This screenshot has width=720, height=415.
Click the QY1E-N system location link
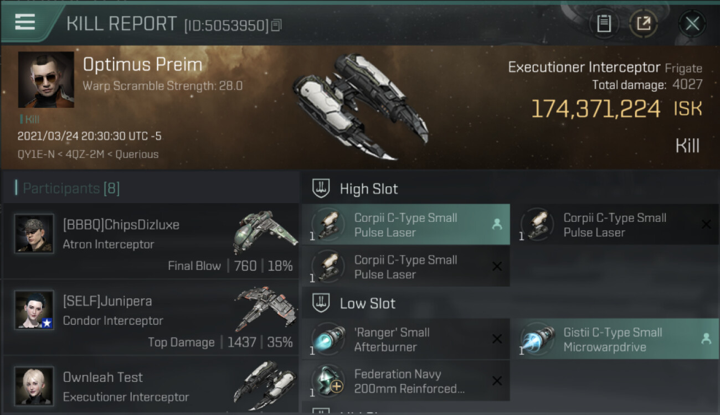pyautogui.click(x=35, y=154)
